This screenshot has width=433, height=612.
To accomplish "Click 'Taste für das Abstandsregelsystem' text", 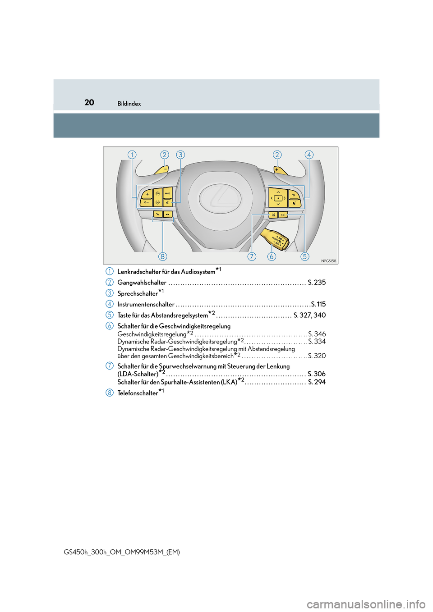I will coord(163,315).
